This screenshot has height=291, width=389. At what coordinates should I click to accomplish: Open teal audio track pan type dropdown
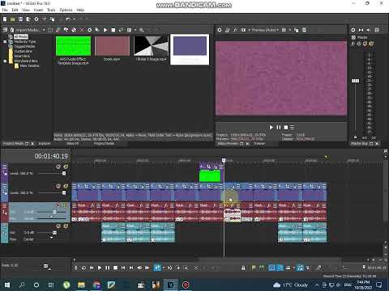tap(51, 238)
